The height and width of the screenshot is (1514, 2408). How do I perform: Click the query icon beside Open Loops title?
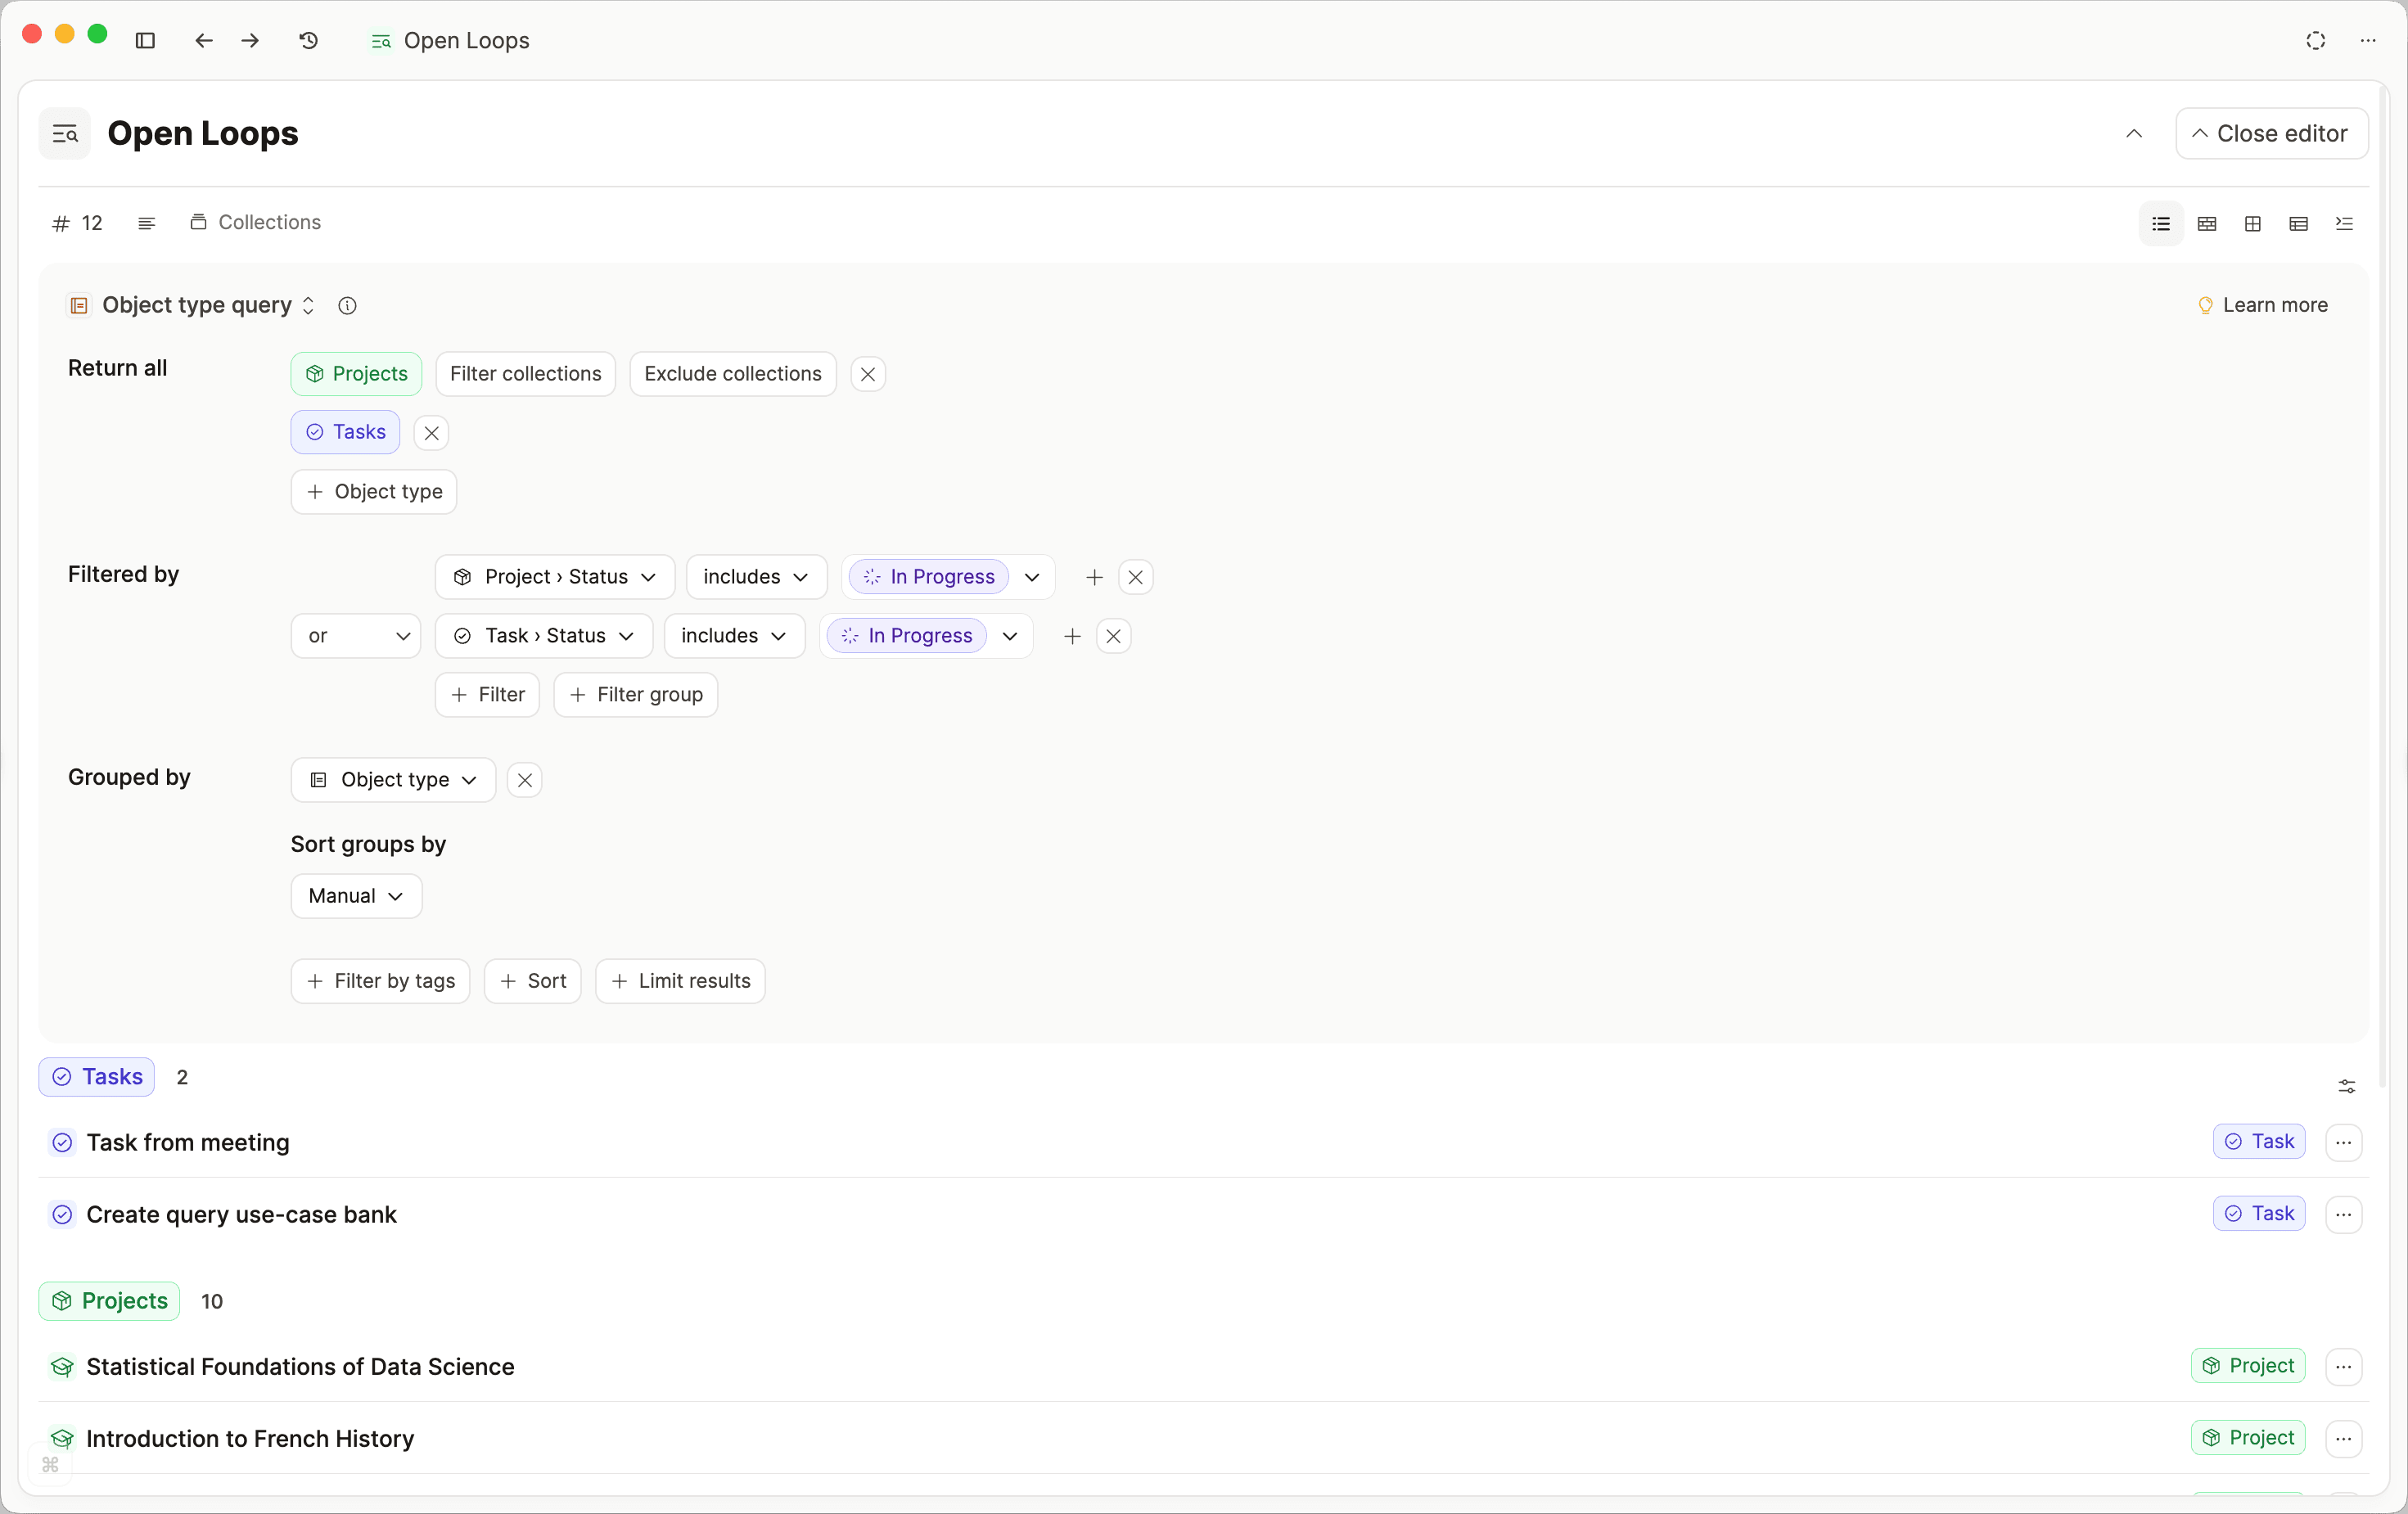(65, 134)
